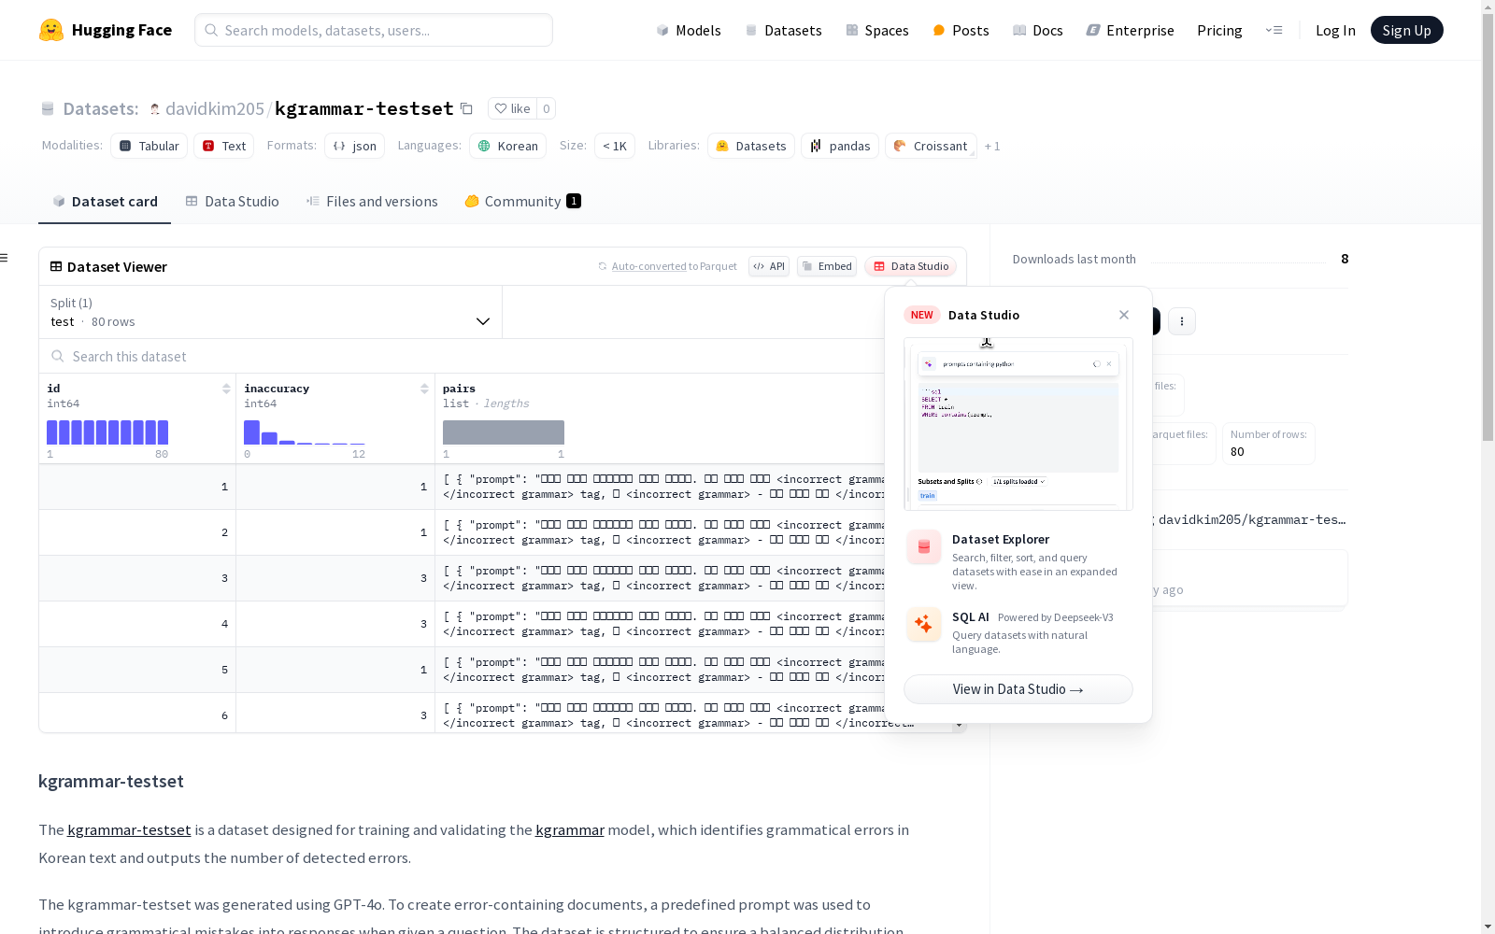Screen dimensions: 1495x934
Task: Click the pandas library tag
Action: [x=840, y=146]
